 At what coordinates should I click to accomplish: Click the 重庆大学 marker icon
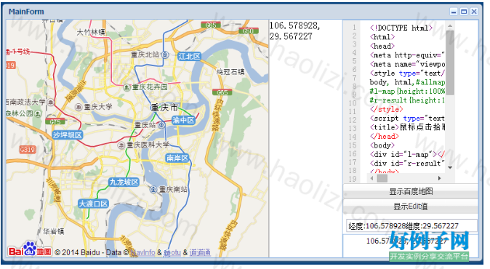point(79,107)
